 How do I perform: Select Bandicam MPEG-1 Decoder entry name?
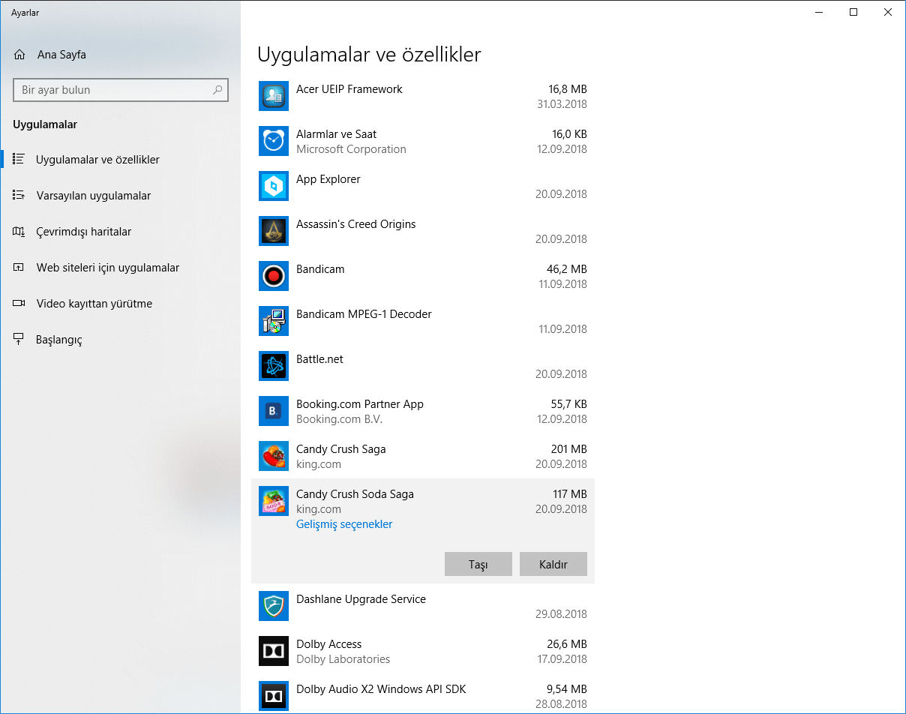point(364,314)
